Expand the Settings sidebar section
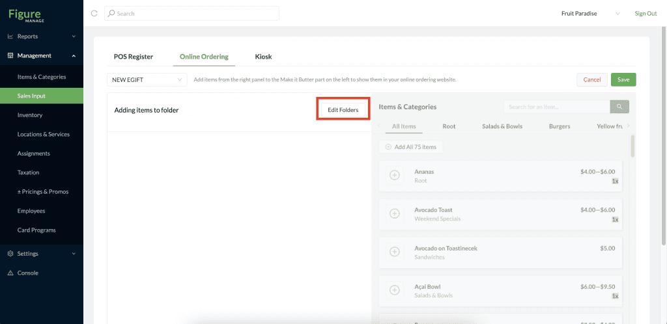 pyautogui.click(x=41, y=254)
